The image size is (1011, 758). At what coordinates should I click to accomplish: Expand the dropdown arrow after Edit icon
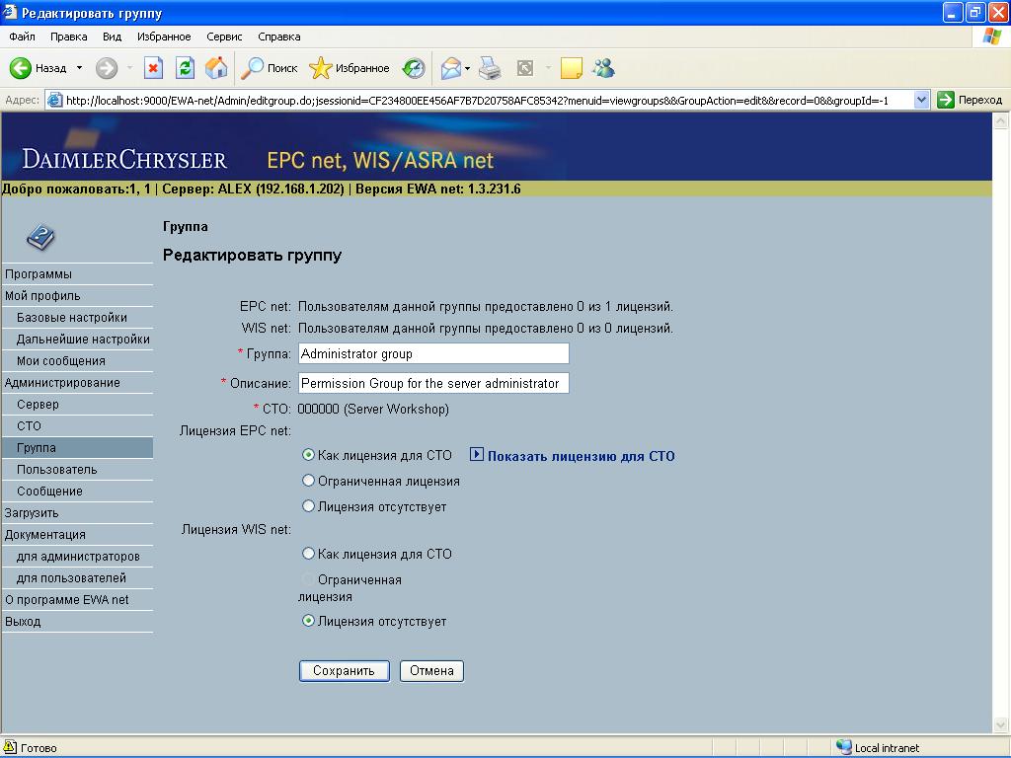[548, 68]
